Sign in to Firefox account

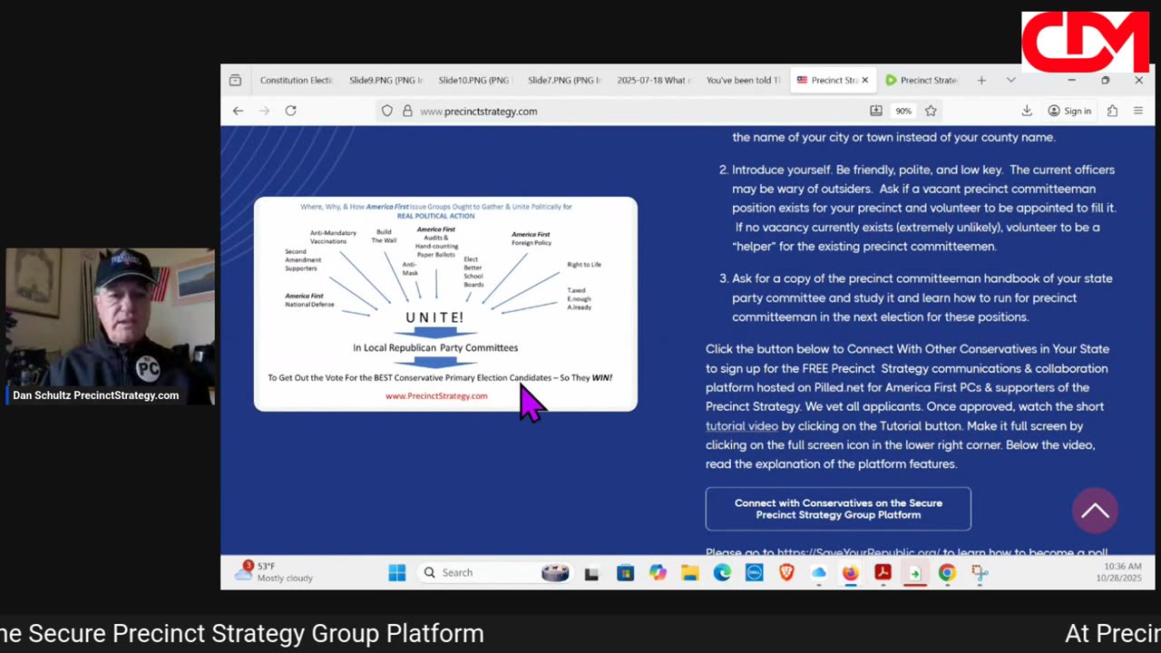(1069, 111)
